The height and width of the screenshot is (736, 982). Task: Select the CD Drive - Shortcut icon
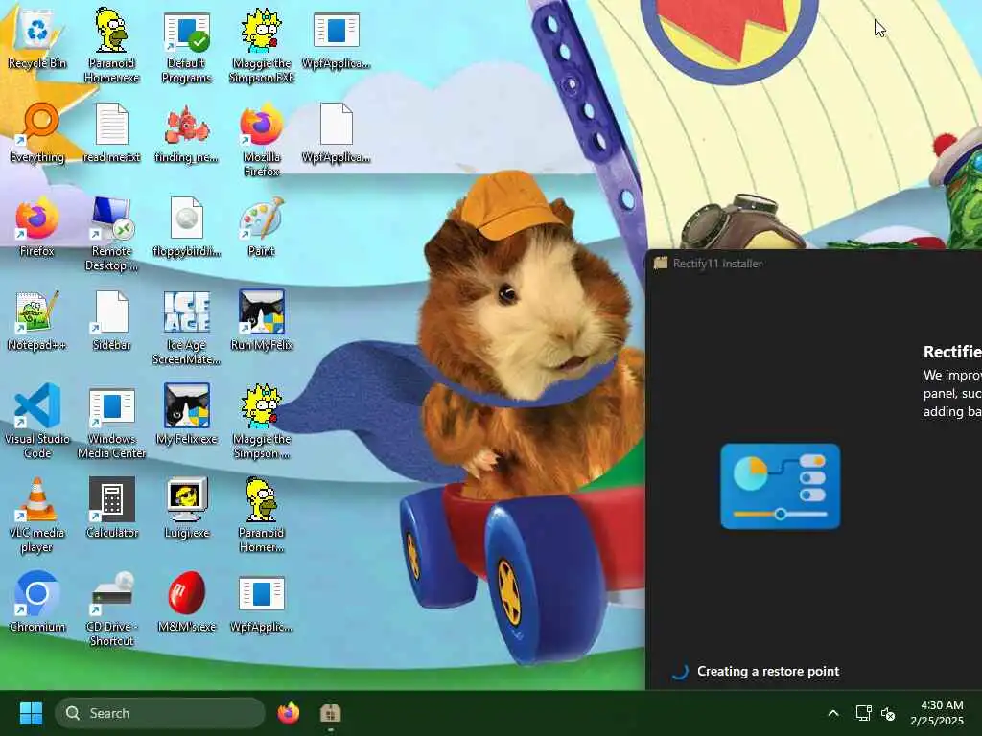[111, 609]
